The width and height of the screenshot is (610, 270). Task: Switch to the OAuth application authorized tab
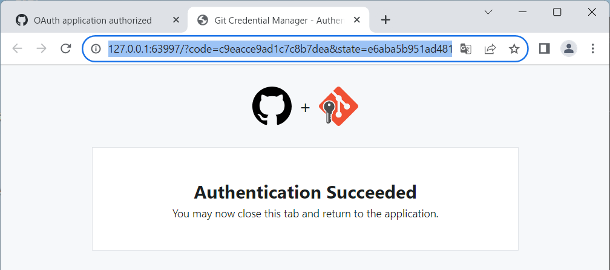coord(93,20)
